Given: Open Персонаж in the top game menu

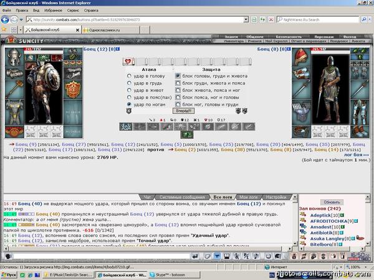Looking at the screenshot, I should tap(324, 37).
